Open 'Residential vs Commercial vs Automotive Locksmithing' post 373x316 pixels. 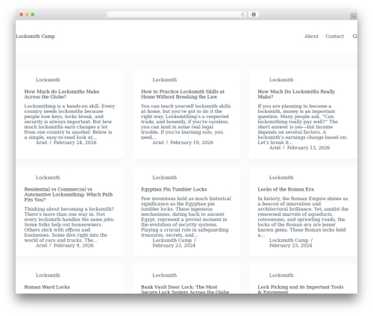(x=69, y=194)
